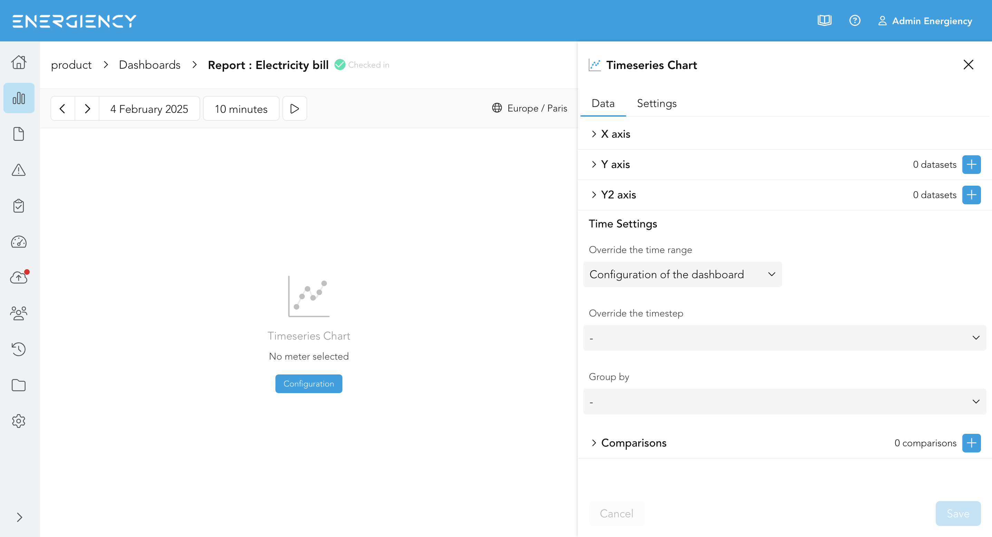The image size is (992, 537).
Task: Click the Cancel button
Action: (616, 514)
